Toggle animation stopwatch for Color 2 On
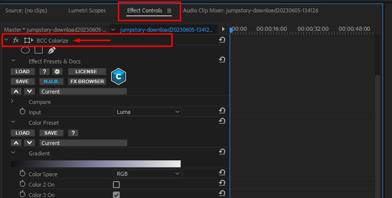This screenshot has height=198, width=392. click(x=22, y=184)
